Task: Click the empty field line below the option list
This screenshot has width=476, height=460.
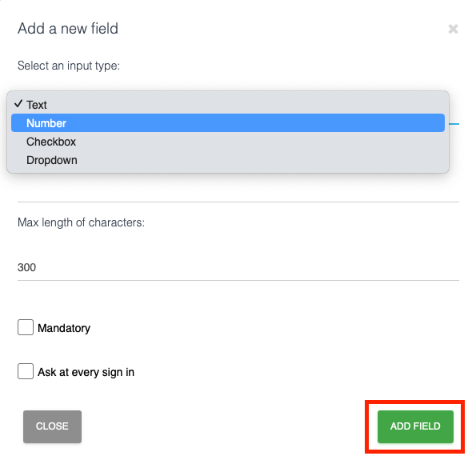Action: [238, 193]
